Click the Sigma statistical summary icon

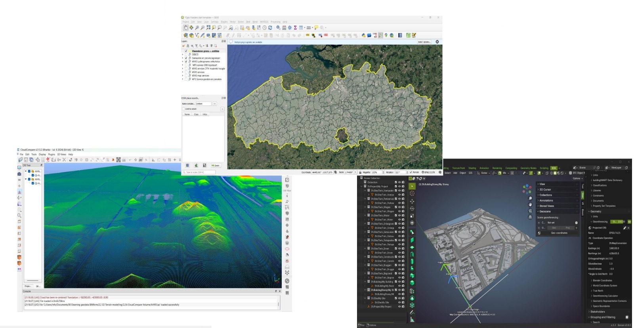(x=295, y=28)
